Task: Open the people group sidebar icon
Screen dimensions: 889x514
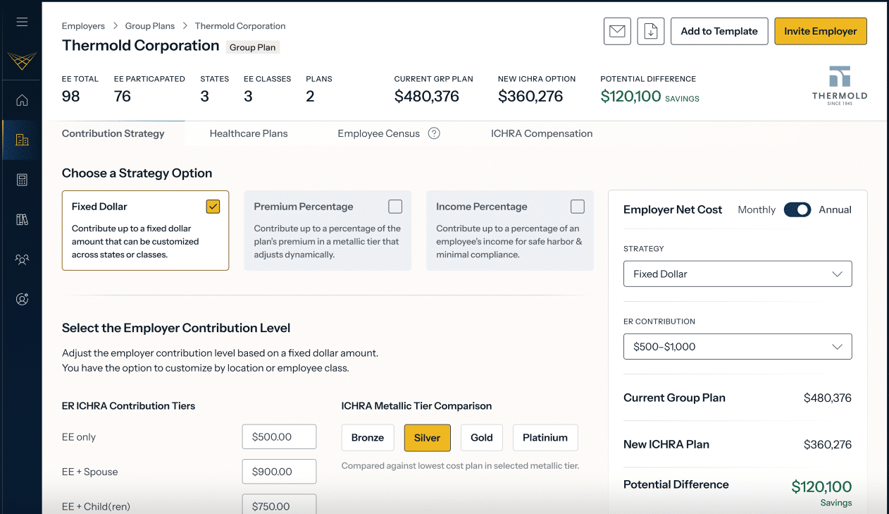Action: [22, 259]
